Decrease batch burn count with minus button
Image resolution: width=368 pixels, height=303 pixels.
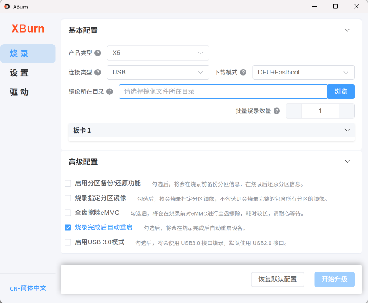point(294,111)
